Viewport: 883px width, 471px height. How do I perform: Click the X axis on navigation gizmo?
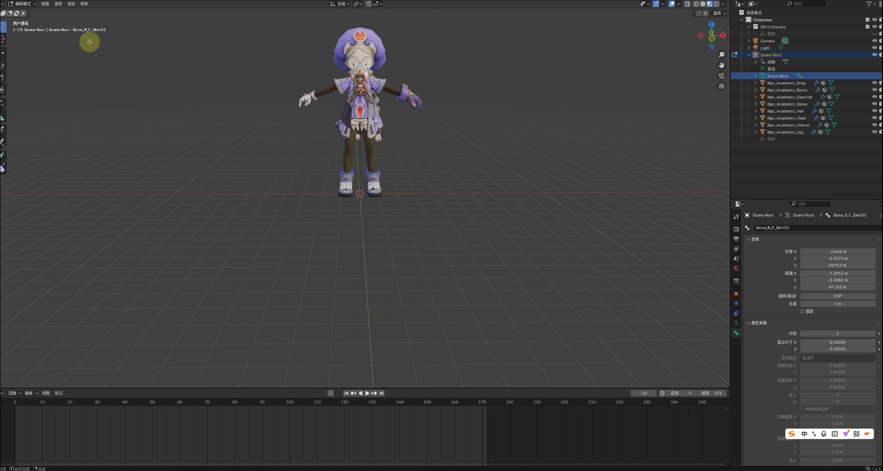pyautogui.click(x=723, y=35)
